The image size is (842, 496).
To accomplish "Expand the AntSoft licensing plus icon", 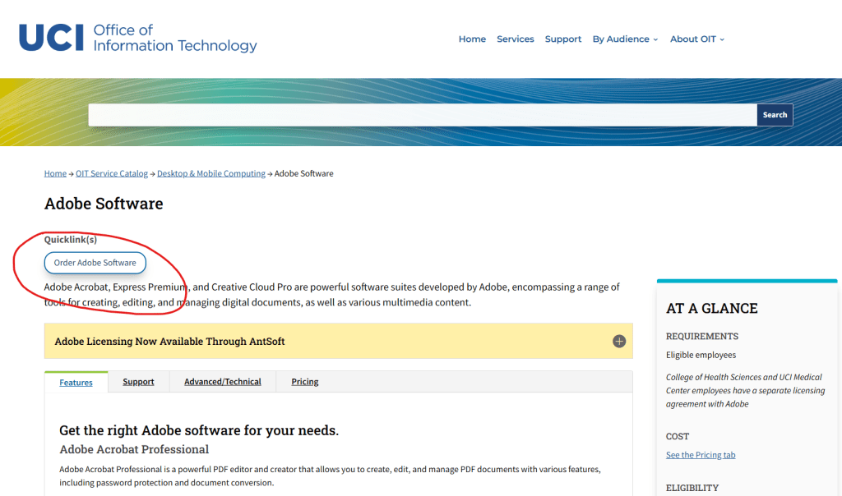I will click(619, 341).
